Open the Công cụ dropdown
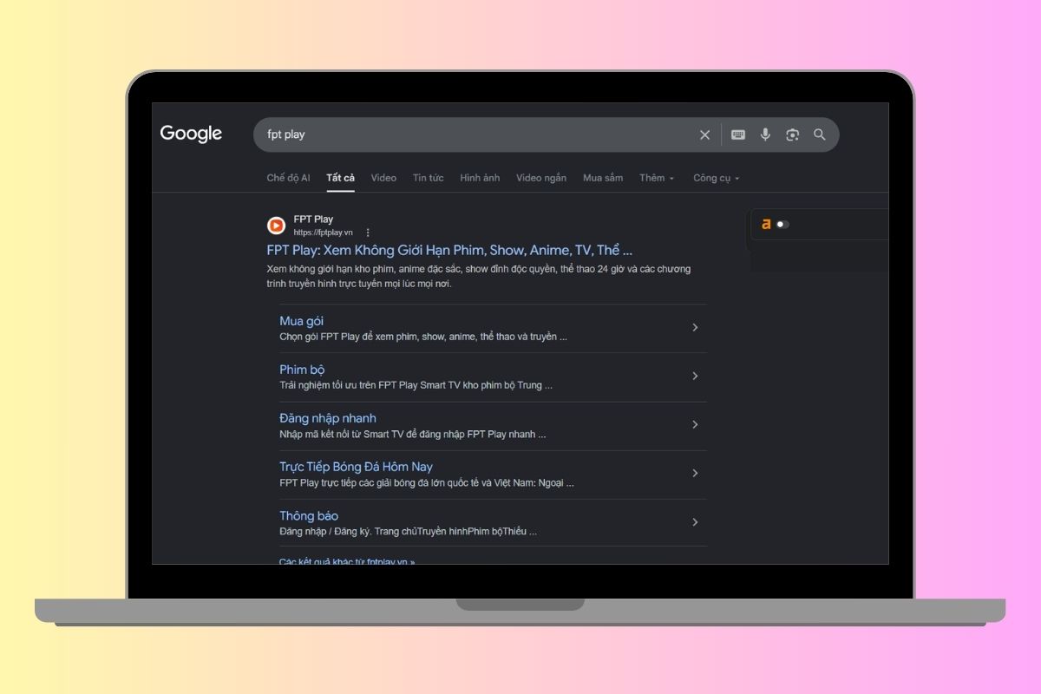The height and width of the screenshot is (694, 1041). click(716, 178)
